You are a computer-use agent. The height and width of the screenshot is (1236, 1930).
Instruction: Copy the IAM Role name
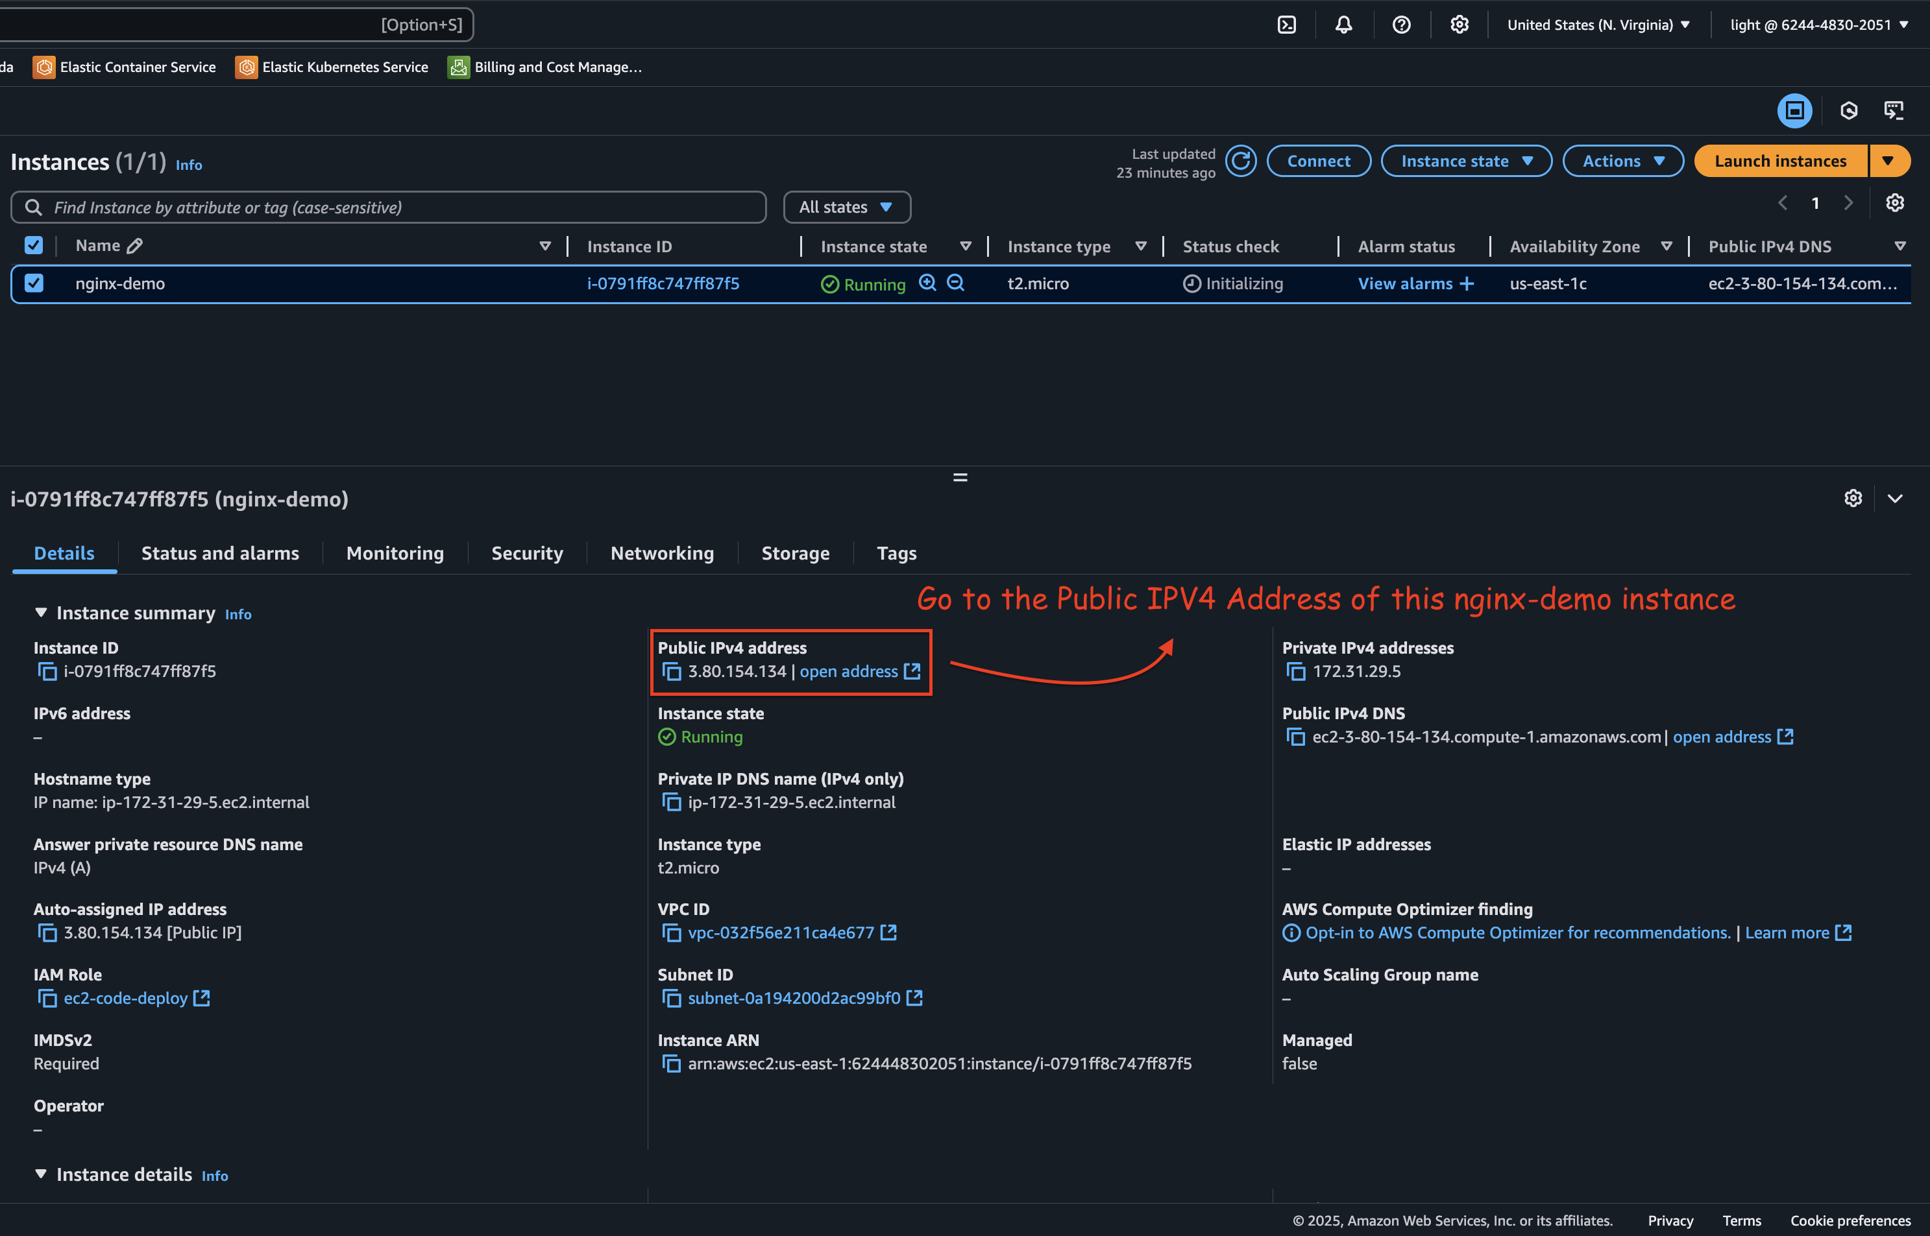[x=47, y=999]
